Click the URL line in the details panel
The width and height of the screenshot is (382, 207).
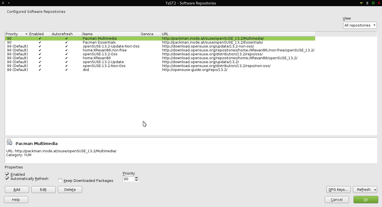tap(61, 151)
